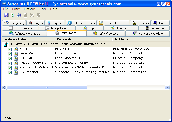
Task: Open the Network Providers tab
Action: (147, 33)
